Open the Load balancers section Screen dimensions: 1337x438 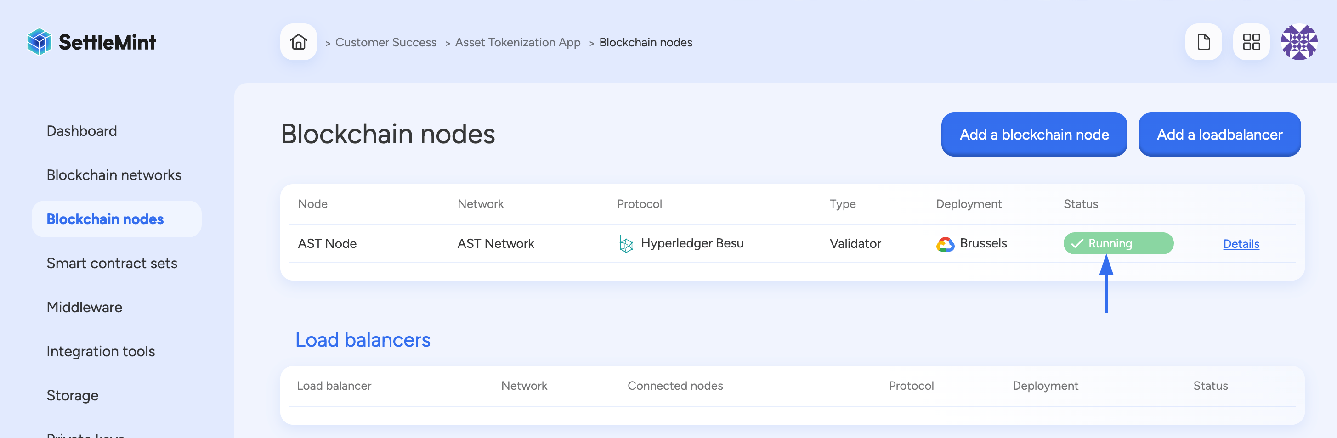(x=363, y=339)
